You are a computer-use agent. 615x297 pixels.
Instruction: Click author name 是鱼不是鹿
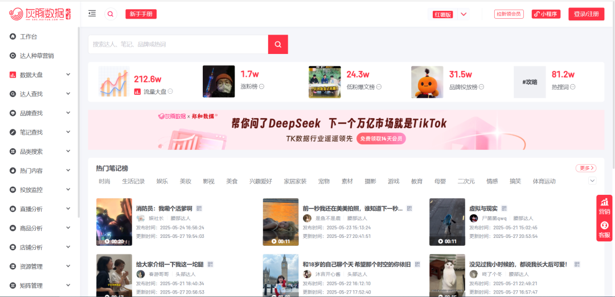(328, 218)
